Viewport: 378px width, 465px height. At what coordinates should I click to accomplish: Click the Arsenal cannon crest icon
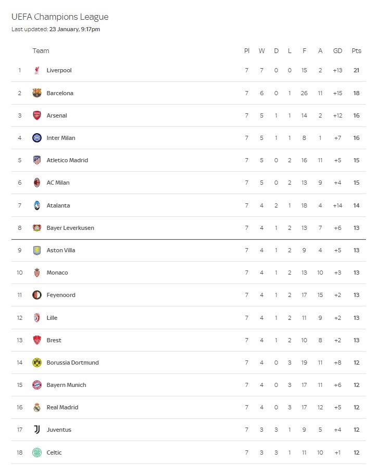(37, 115)
